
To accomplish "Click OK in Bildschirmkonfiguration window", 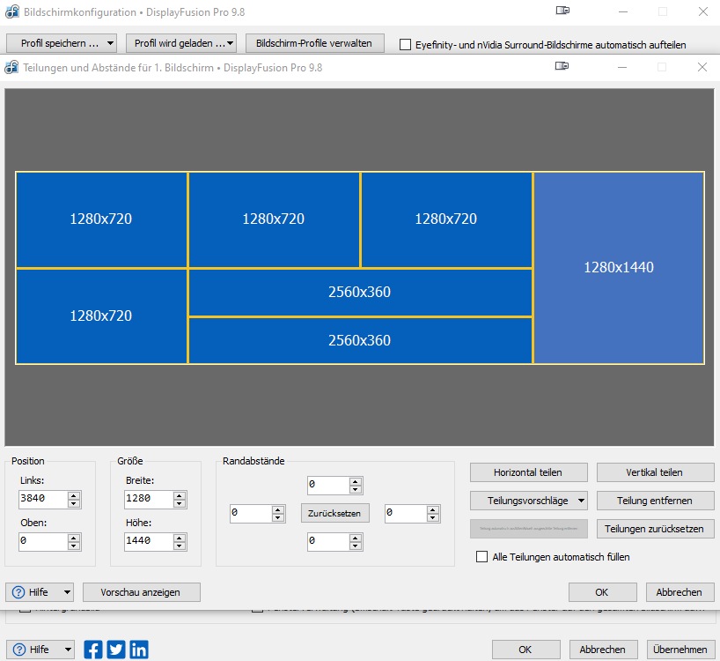I will point(525,650).
